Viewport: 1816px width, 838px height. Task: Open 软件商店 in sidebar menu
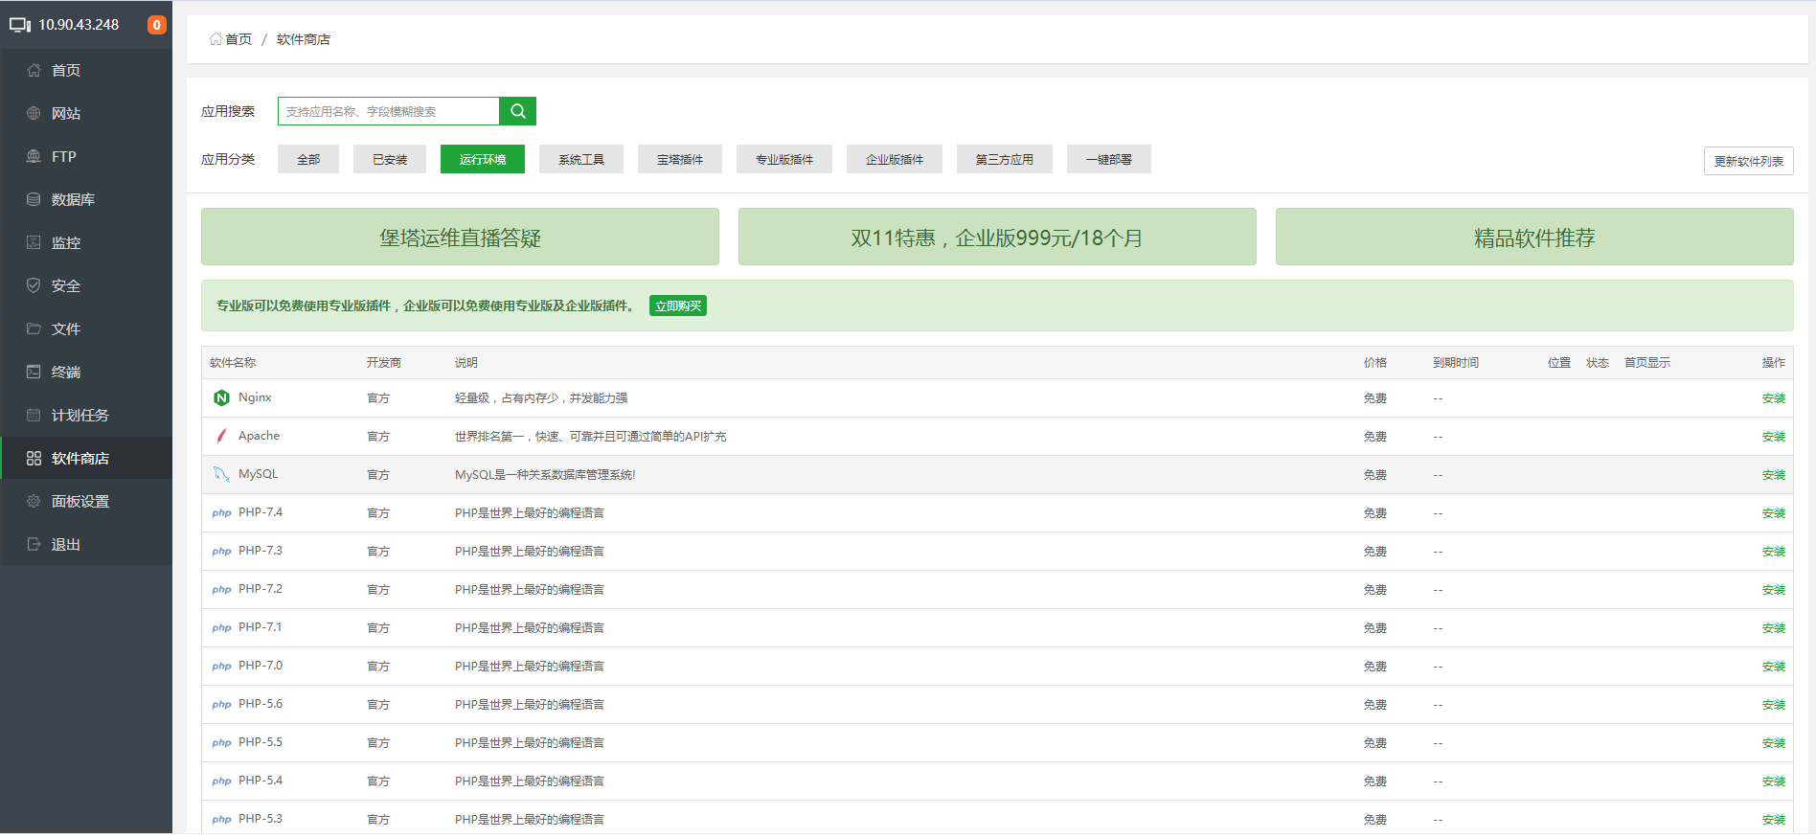86,458
